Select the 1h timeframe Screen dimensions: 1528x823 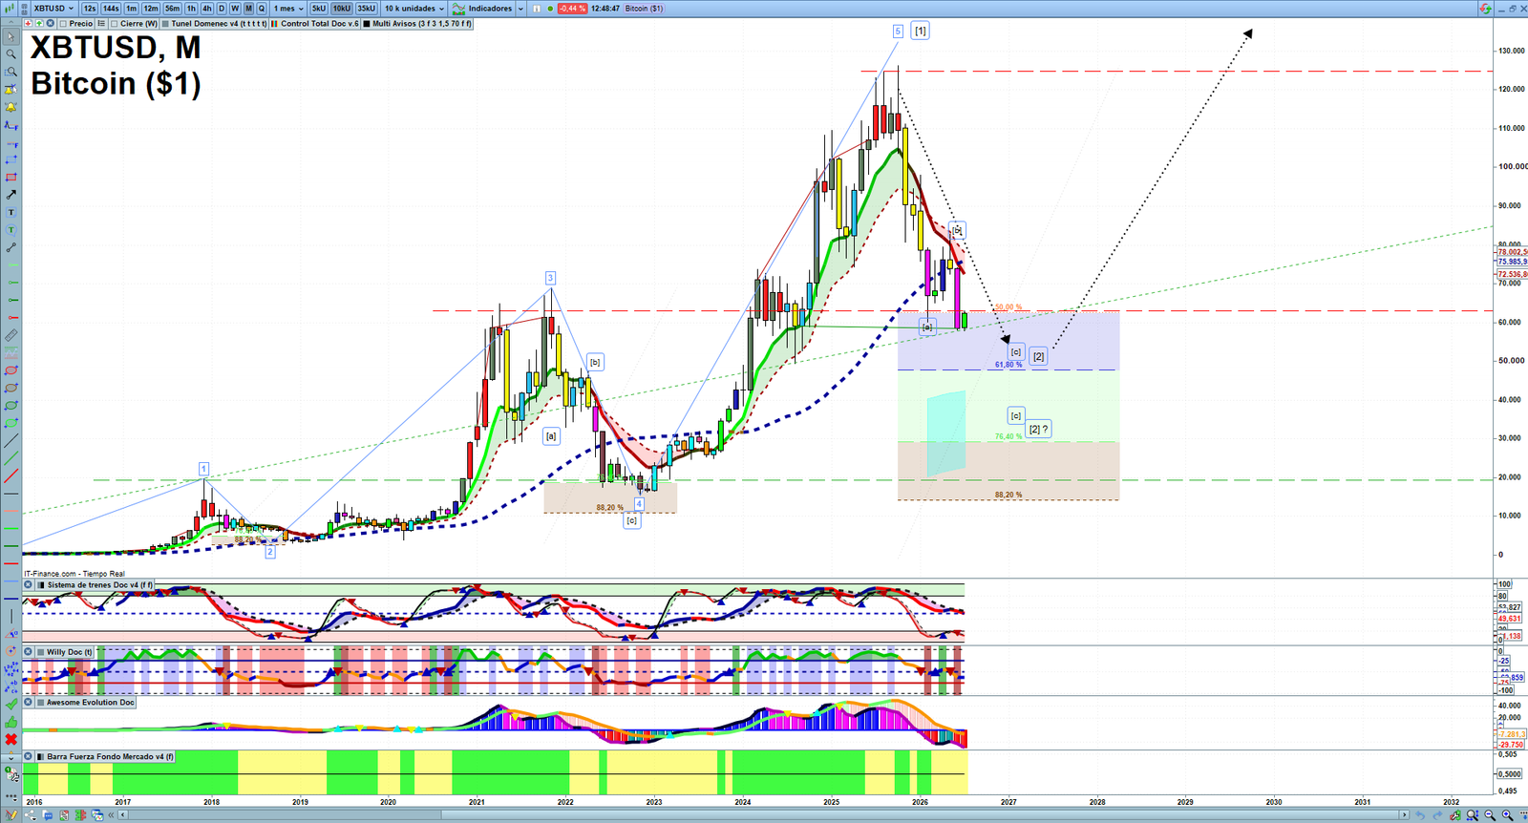click(191, 9)
